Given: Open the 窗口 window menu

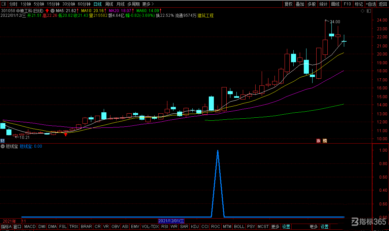Looking at the screenshot, I should (x=18, y=227).
